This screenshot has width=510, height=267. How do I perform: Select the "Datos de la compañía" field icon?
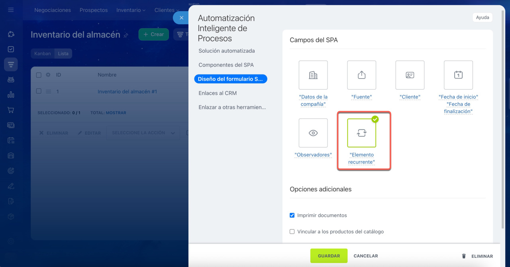tap(313, 75)
